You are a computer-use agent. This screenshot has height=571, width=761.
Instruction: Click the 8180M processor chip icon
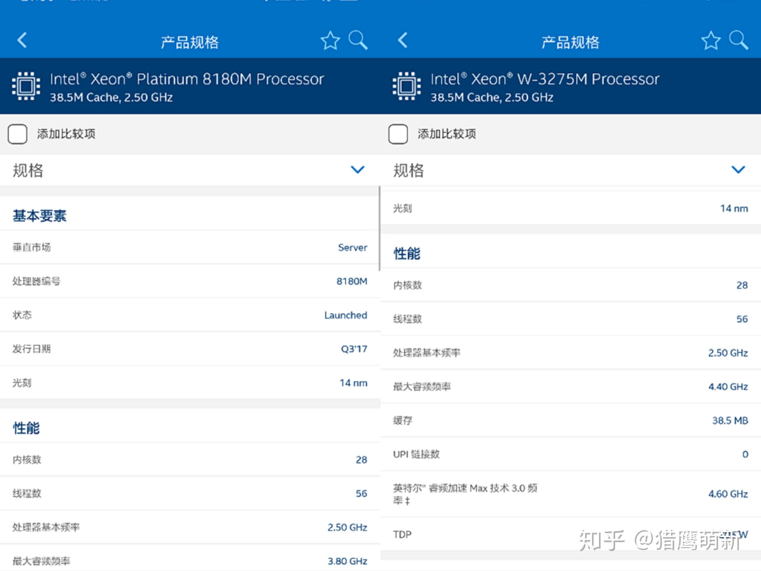click(x=26, y=86)
